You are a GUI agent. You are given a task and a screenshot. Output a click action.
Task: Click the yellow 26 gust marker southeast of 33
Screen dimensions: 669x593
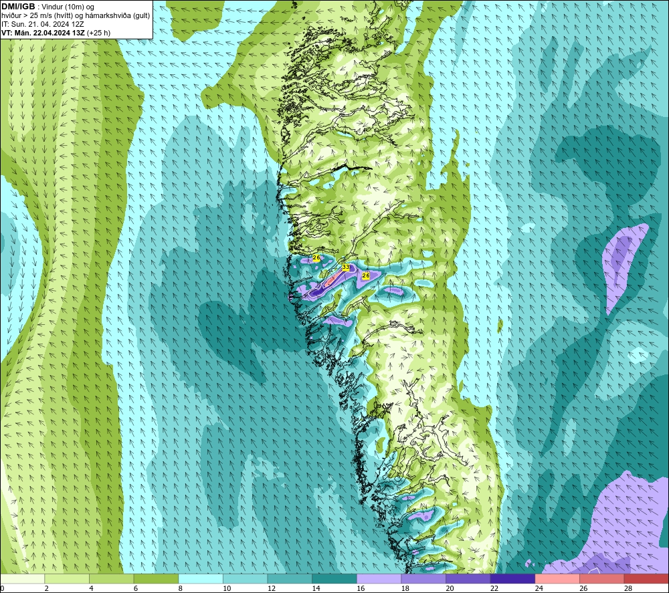point(366,276)
